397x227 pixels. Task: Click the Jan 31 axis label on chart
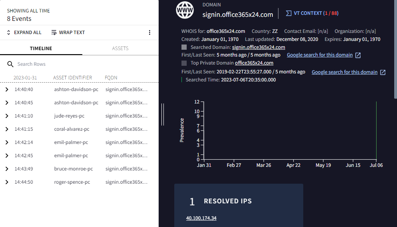tap(204, 165)
